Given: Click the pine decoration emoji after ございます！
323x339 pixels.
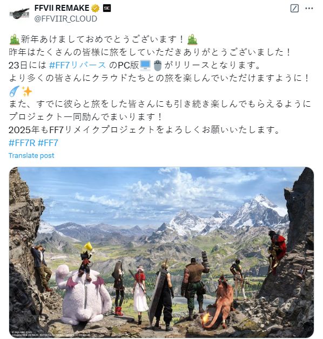Looking at the screenshot, I should 192,39.
